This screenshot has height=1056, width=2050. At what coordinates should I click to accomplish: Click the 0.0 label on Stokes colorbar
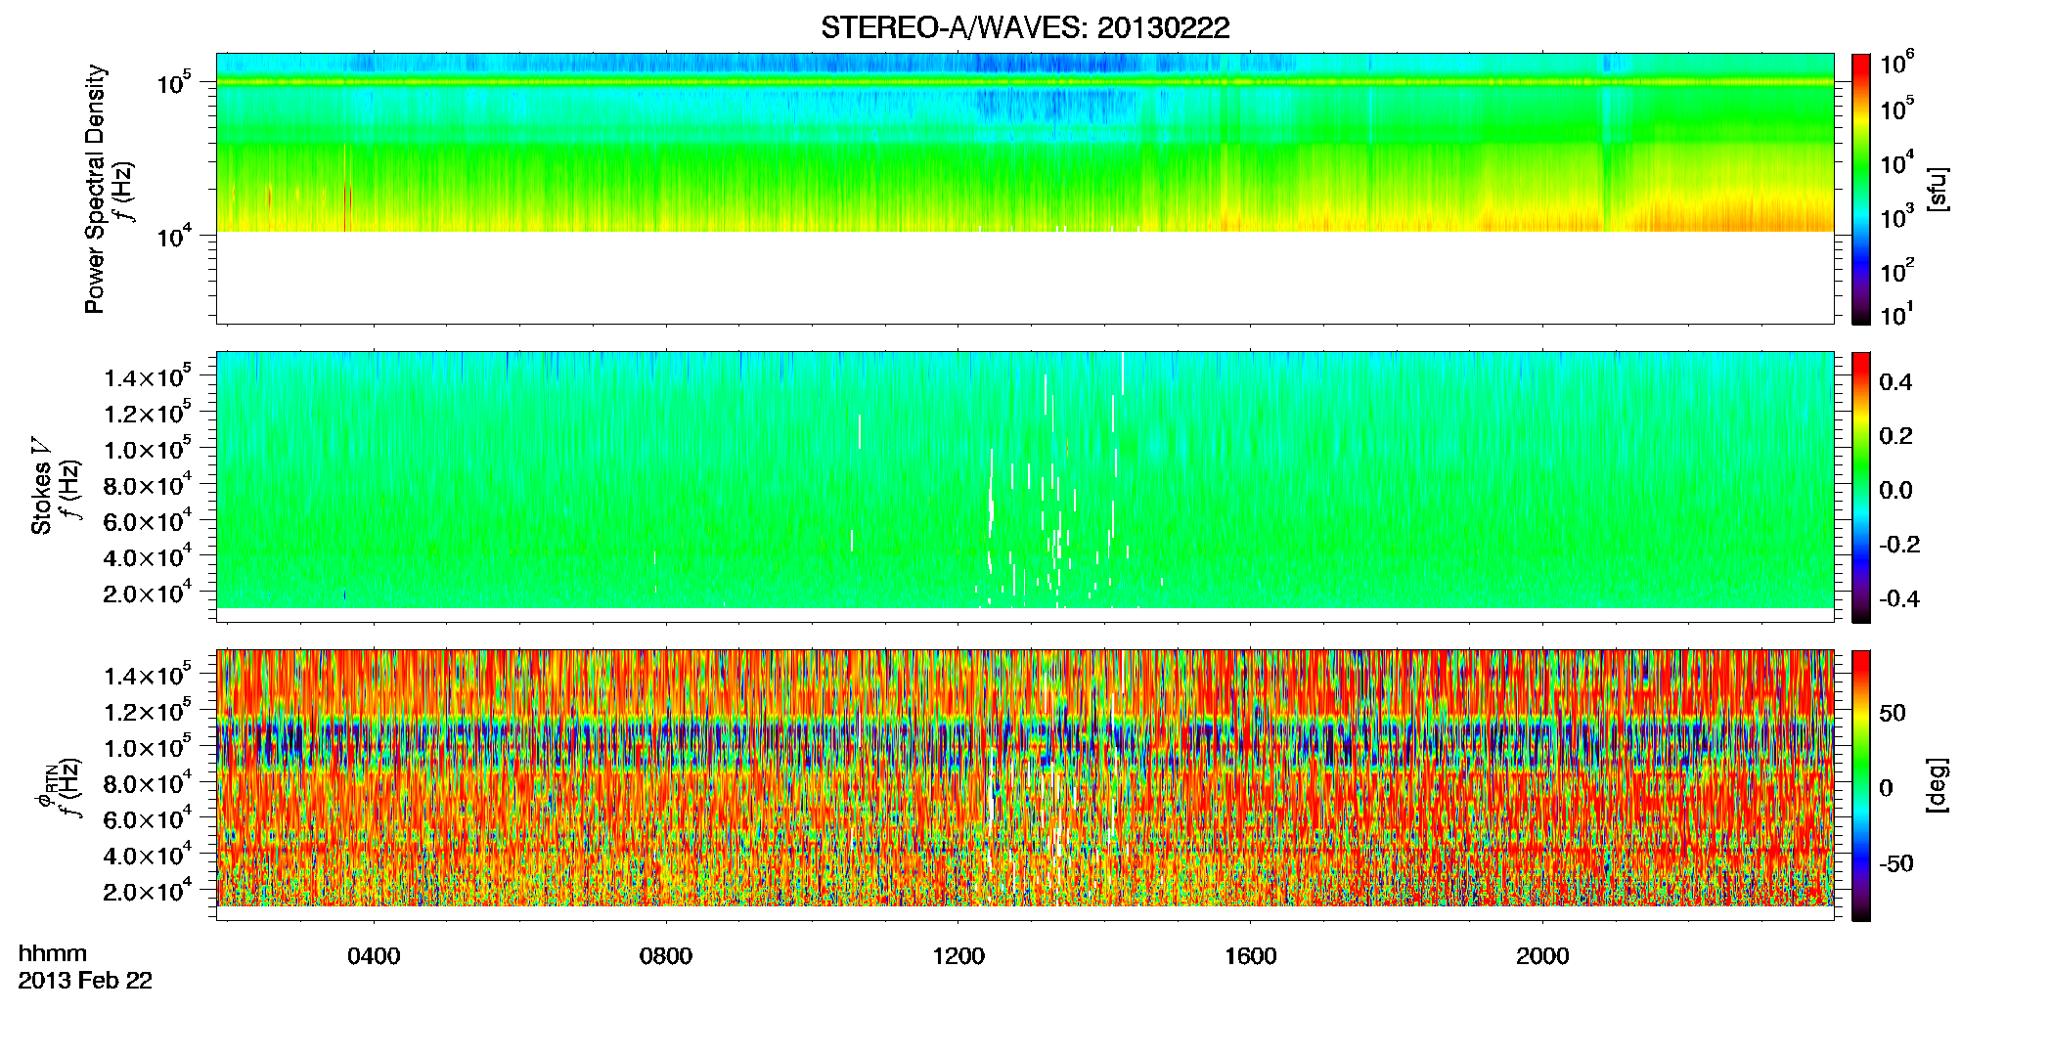coord(1895,491)
